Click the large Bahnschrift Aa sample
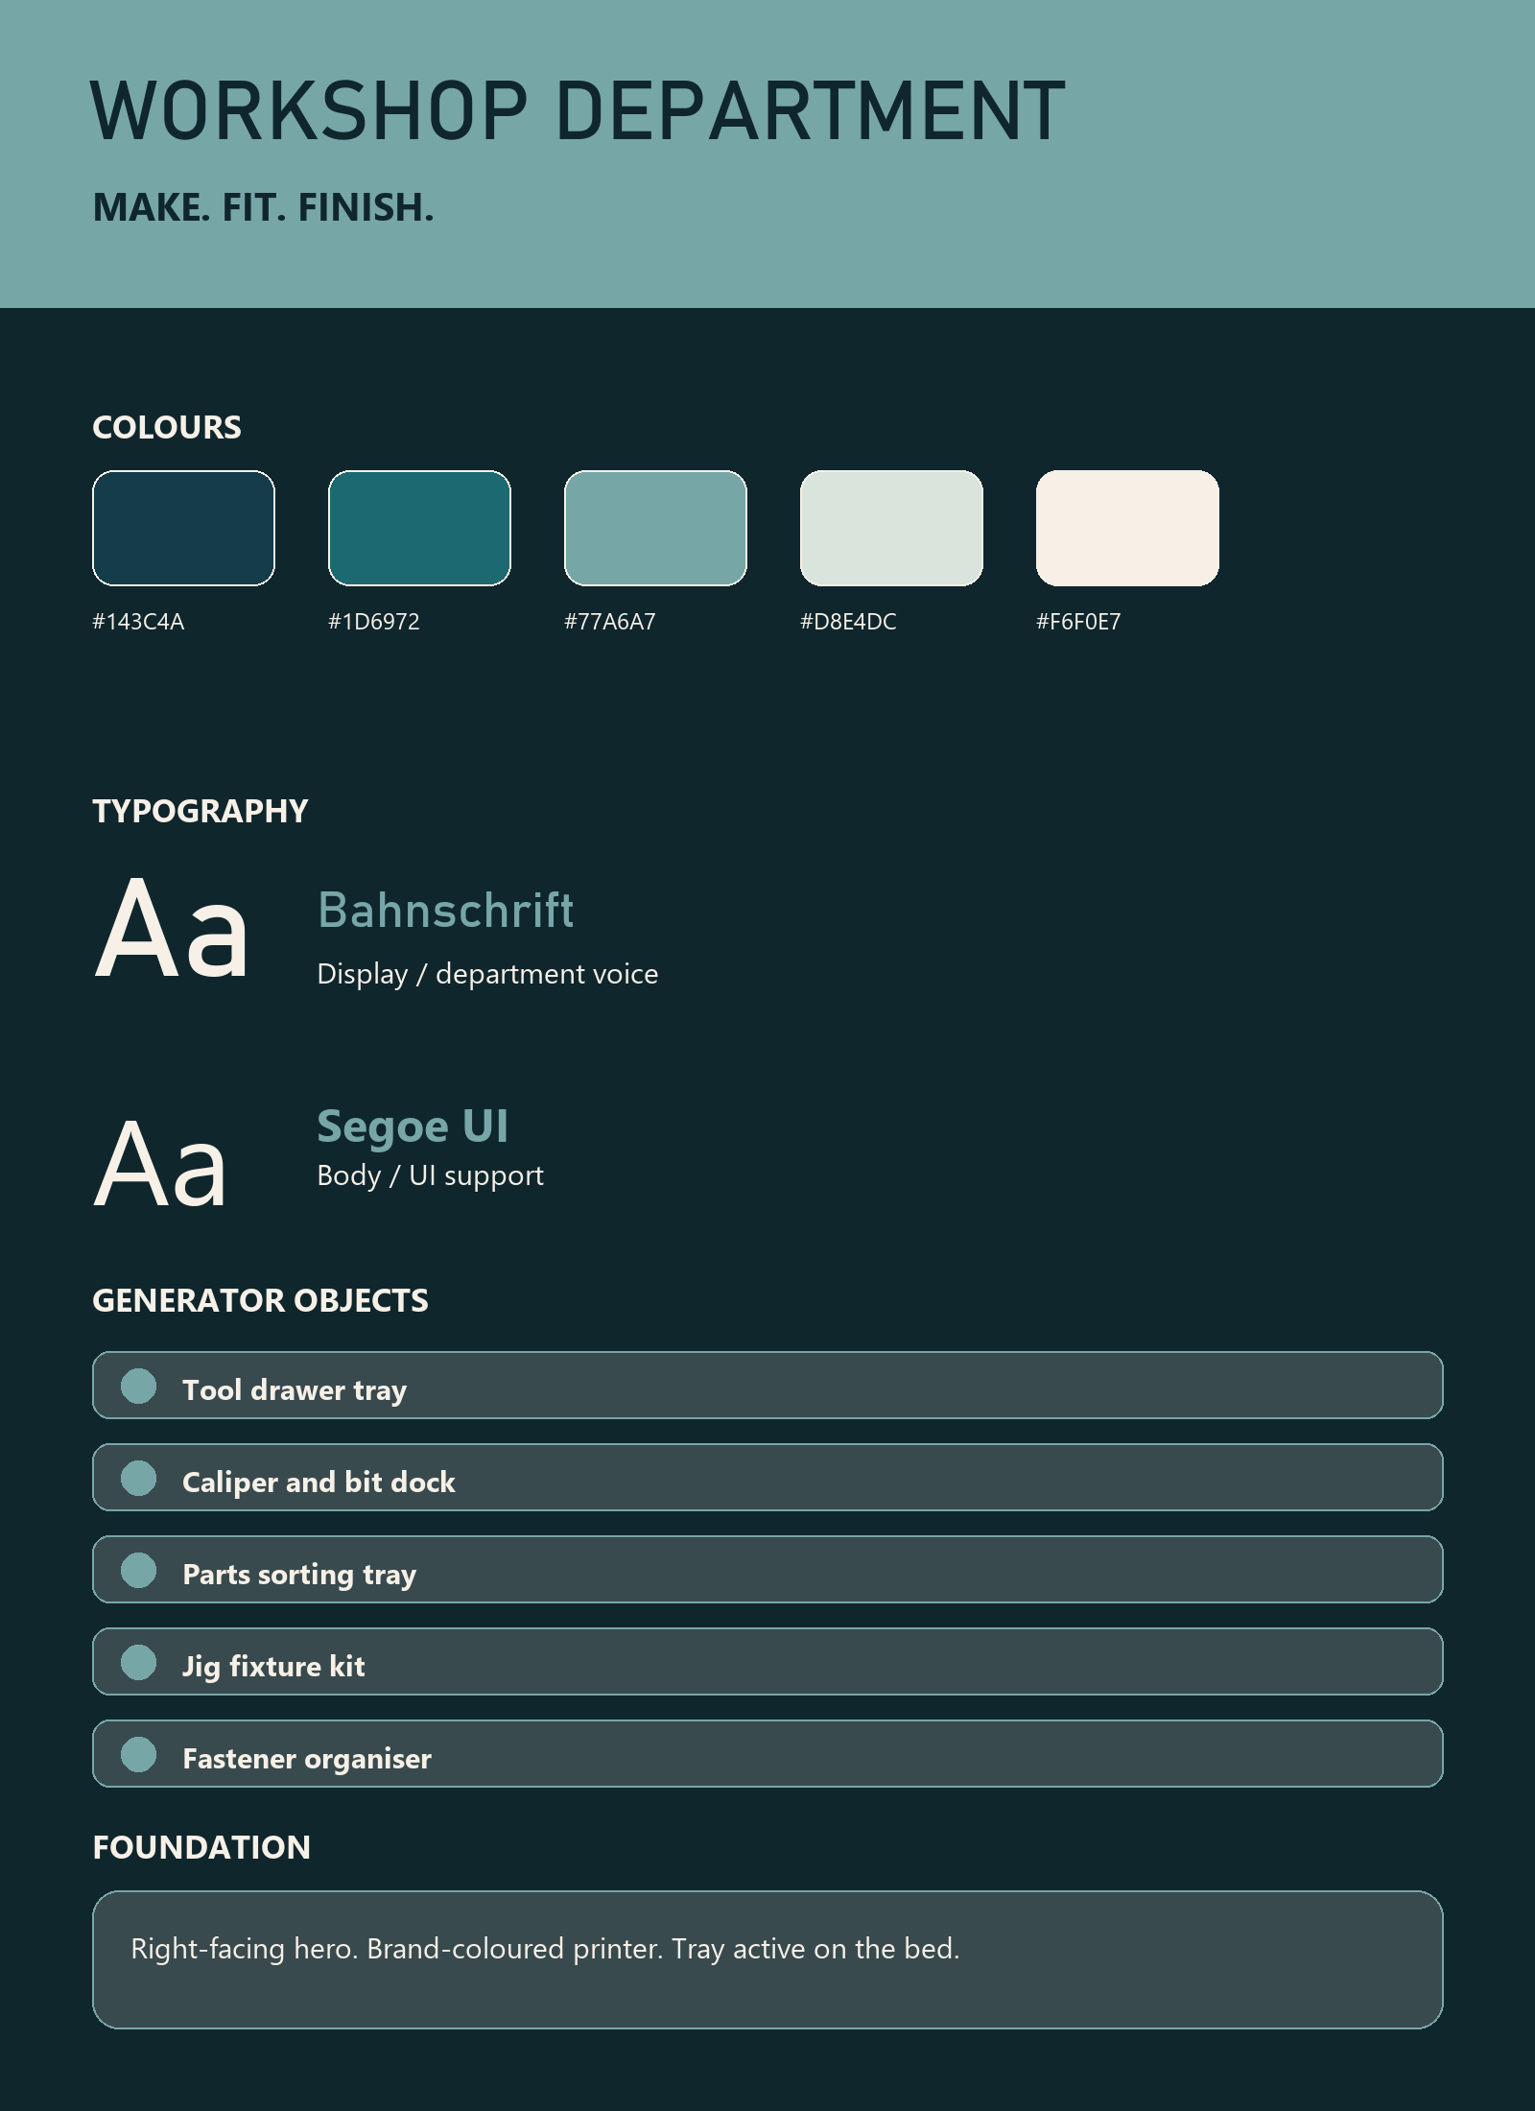 coord(172,929)
